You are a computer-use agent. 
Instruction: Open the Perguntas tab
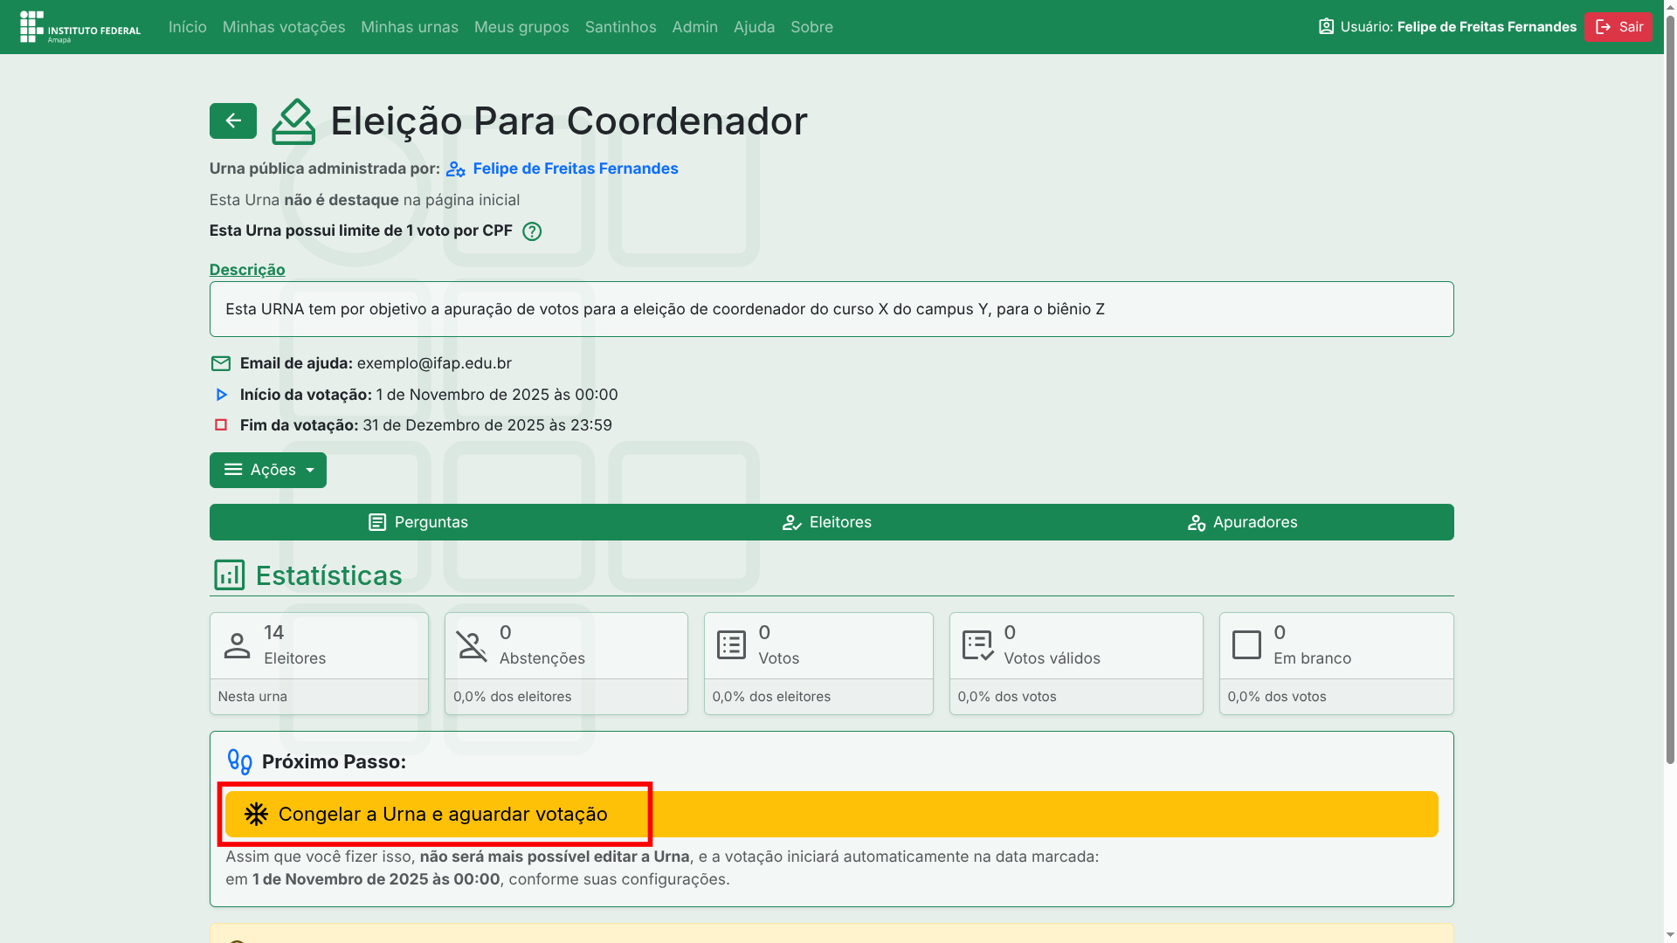418,522
